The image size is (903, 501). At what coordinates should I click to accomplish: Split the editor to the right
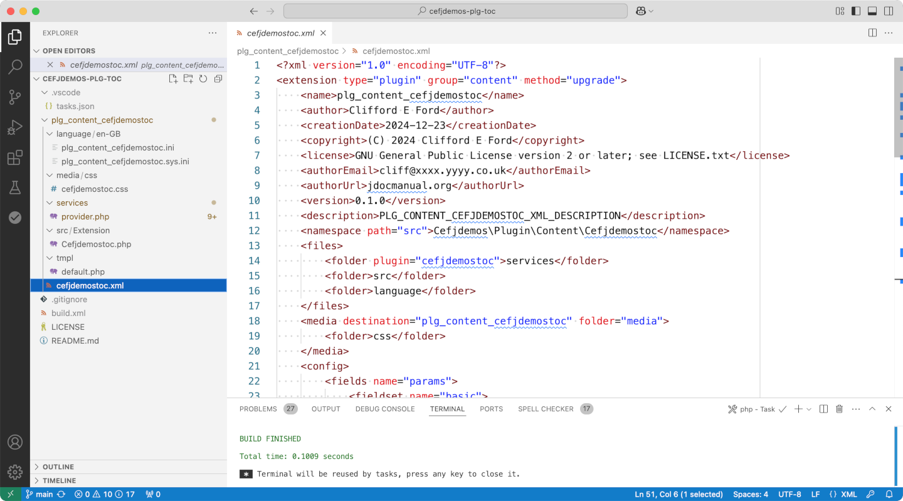[x=872, y=33]
